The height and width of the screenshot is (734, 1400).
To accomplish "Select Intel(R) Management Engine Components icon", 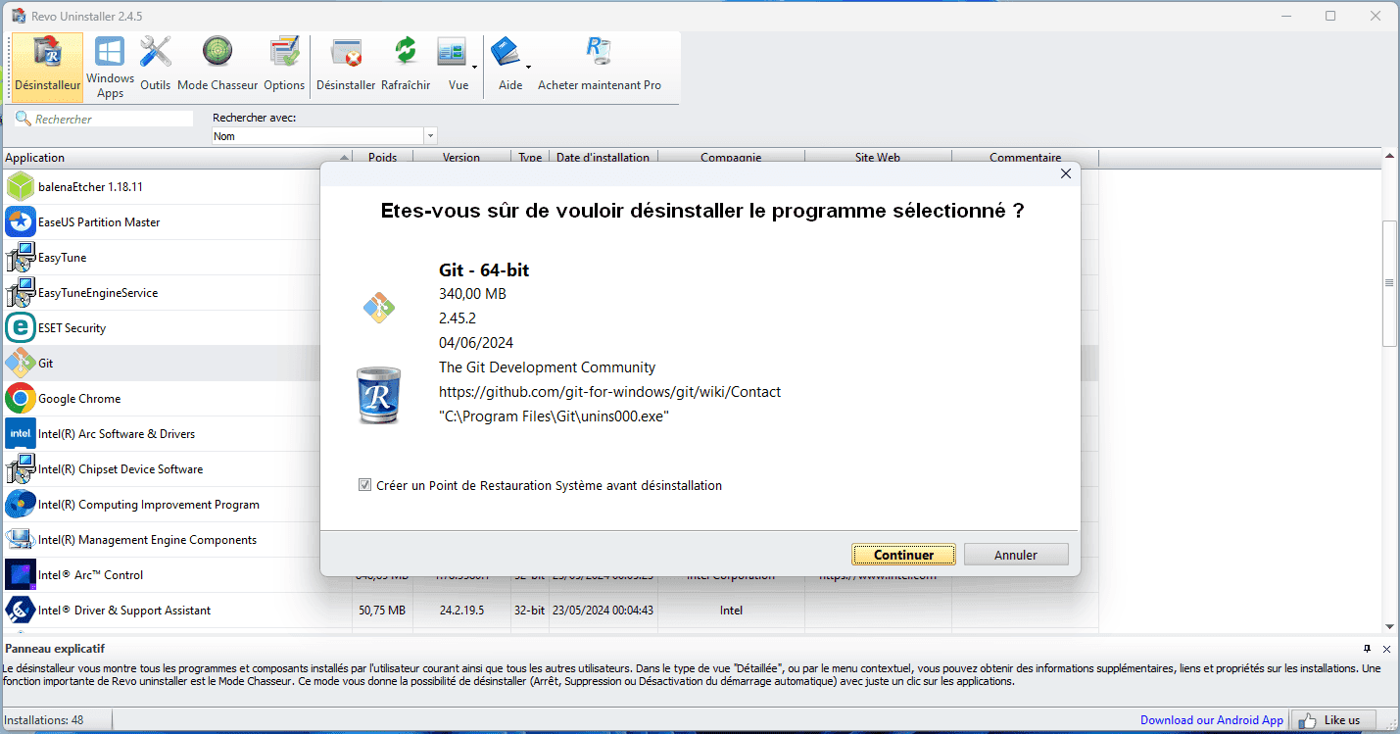I will coord(21,539).
